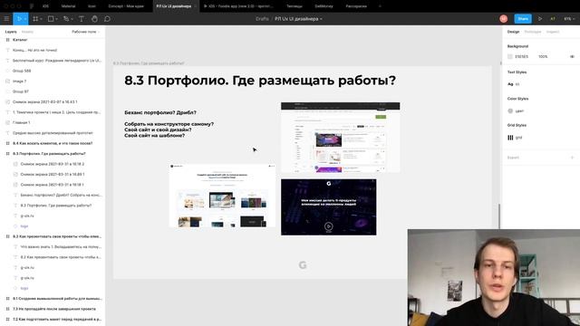580x326 pixels.
Task: Select the Comment tool
Action: (107, 19)
